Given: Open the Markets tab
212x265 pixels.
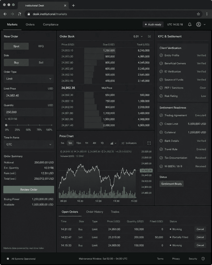Looking at the screenshot, I should (12, 25).
